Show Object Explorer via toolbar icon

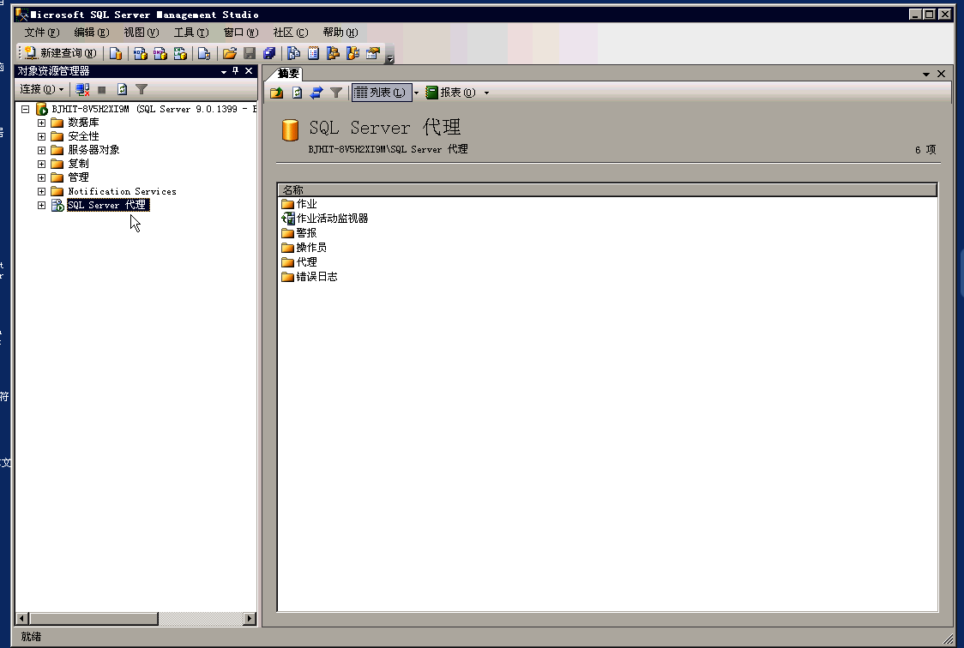333,53
